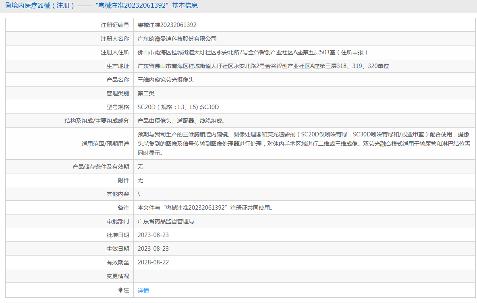Screen dimensions: 477x303
Task: Select model spec SC20D（规格：L3、L5）;SC30D
Action: (178, 107)
